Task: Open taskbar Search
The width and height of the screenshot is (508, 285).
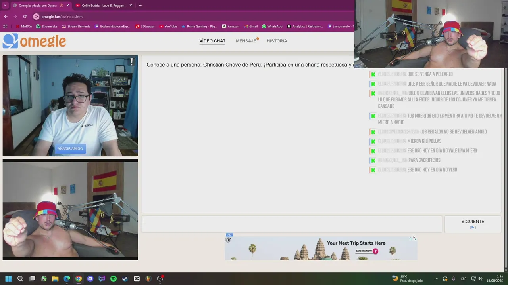Action: click(x=20, y=279)
